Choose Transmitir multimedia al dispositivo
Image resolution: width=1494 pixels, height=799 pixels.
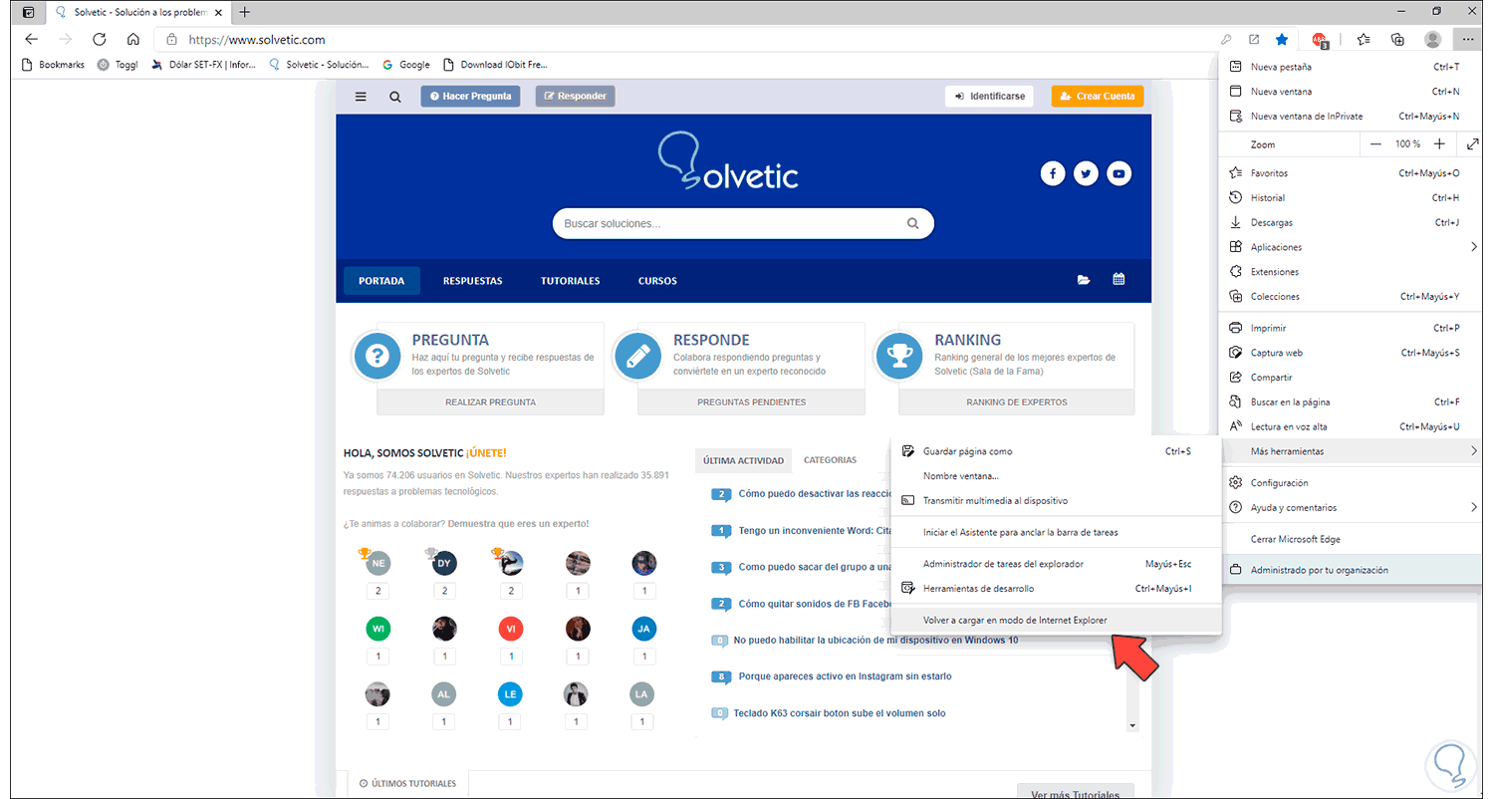pyautogui.click(x=1056, y=501)
